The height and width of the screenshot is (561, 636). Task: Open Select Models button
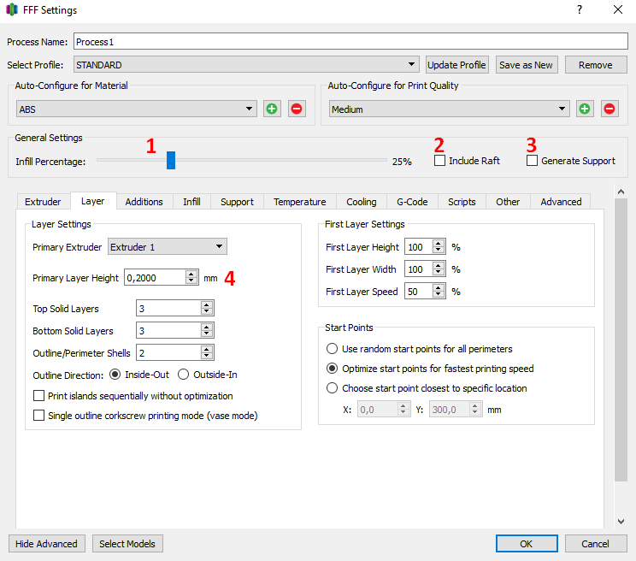point(127,544)
